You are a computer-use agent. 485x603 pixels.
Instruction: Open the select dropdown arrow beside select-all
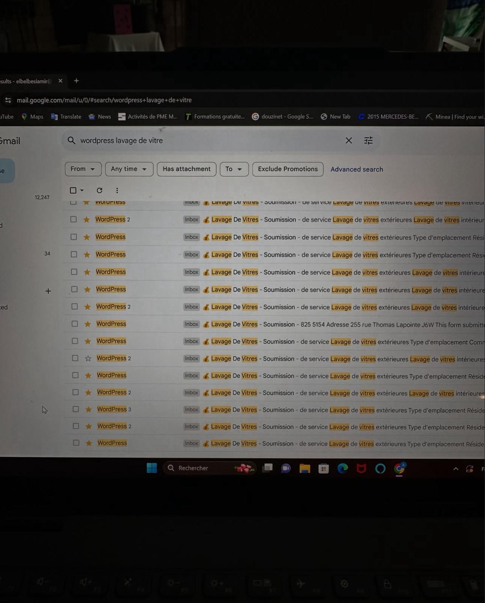pos(82,190)
